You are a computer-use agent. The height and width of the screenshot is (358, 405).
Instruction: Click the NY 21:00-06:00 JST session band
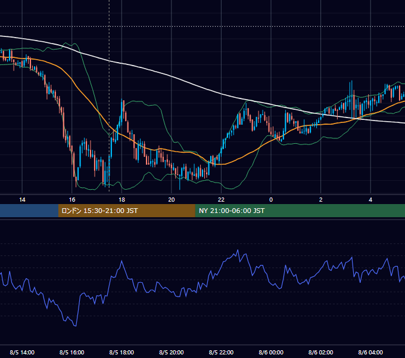[x=300, y=211]
